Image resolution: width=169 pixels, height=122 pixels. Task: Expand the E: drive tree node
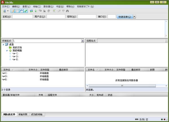click(10, 59)
